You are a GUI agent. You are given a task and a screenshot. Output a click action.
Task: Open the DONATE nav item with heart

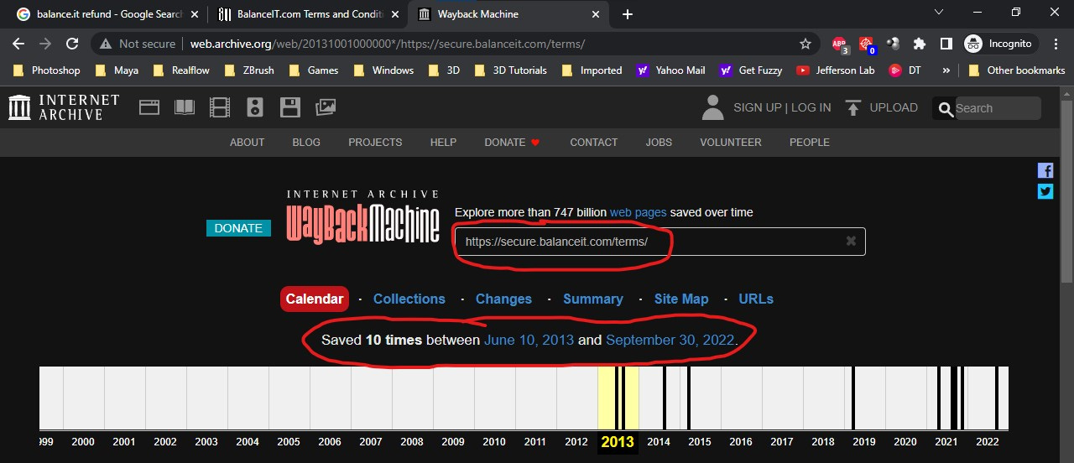pyautogui.click(x=512, y=142)
